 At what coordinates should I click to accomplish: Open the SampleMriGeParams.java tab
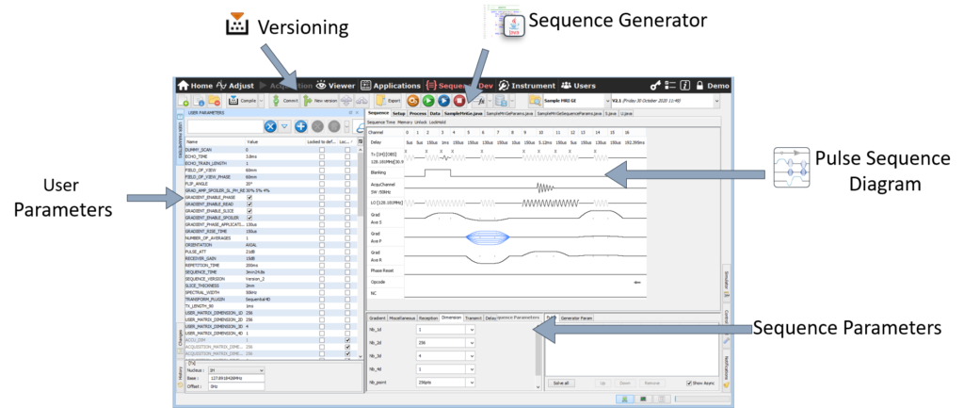pos(509,114)
